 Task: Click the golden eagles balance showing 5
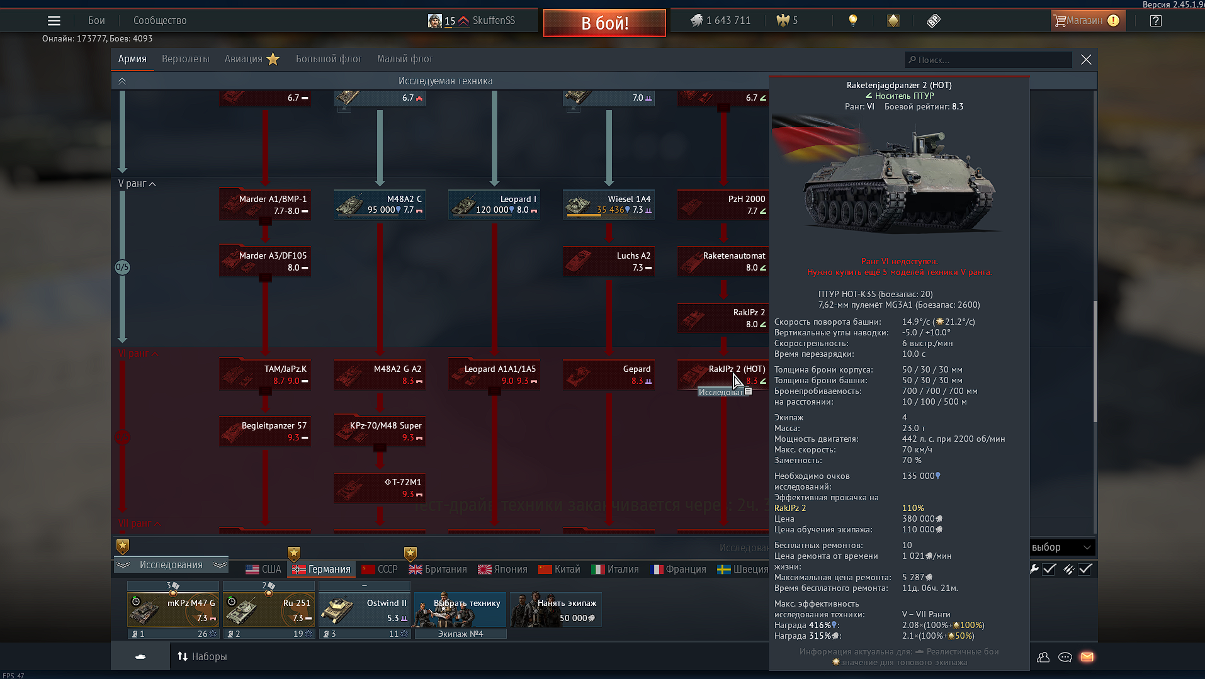click(787, 21)
